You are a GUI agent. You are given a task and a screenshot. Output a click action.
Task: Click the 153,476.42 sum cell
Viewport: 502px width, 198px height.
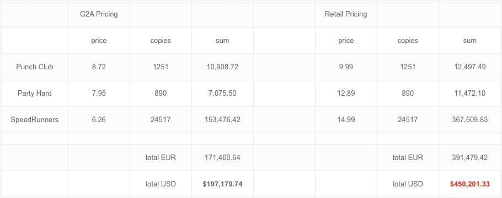pos(222,120)
